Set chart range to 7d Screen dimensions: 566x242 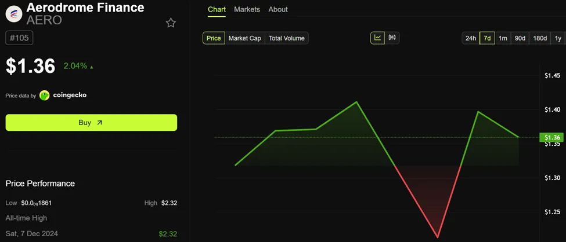click(x=487, y=38)
